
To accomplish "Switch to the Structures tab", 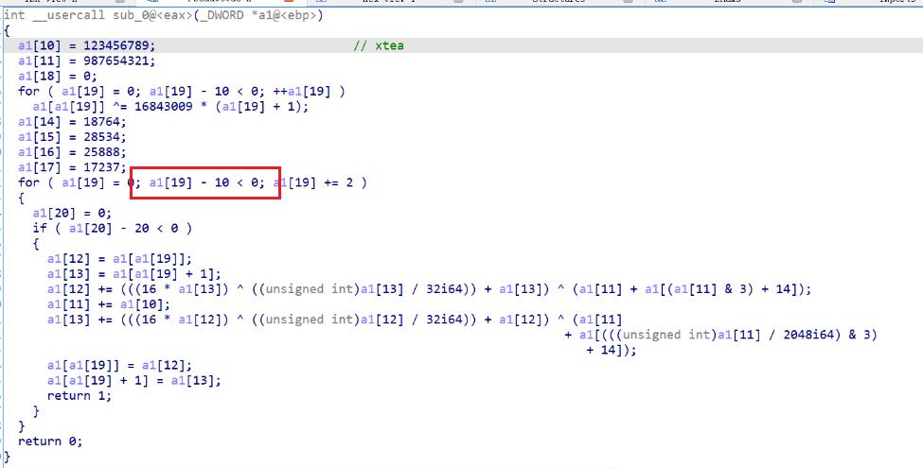I will coord(558,2).
